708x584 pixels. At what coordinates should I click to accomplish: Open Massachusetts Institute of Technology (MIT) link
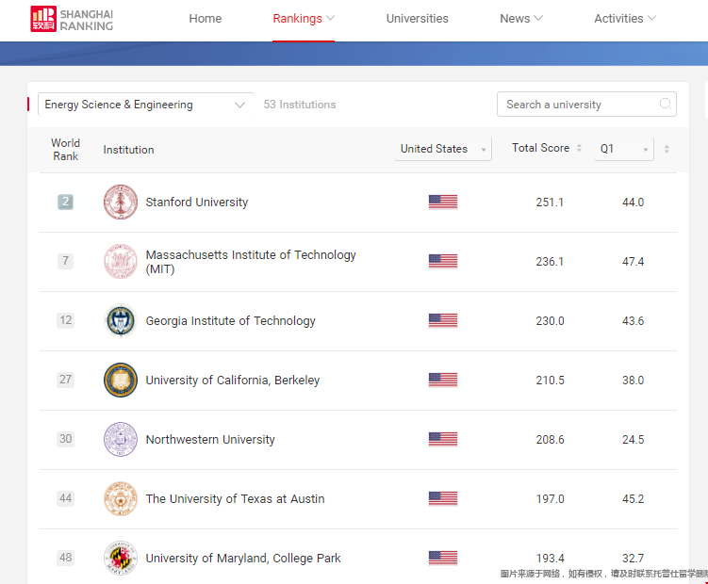tap(251, 262)
